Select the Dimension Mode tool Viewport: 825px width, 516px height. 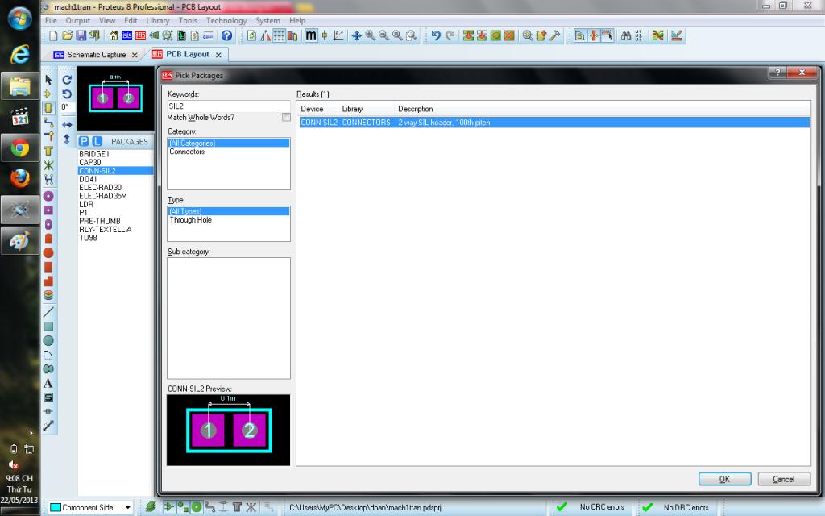point(48,426)
